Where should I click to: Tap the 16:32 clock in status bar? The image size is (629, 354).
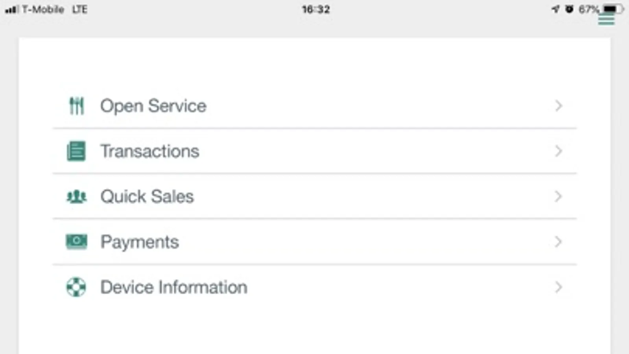tap(316, 9)
